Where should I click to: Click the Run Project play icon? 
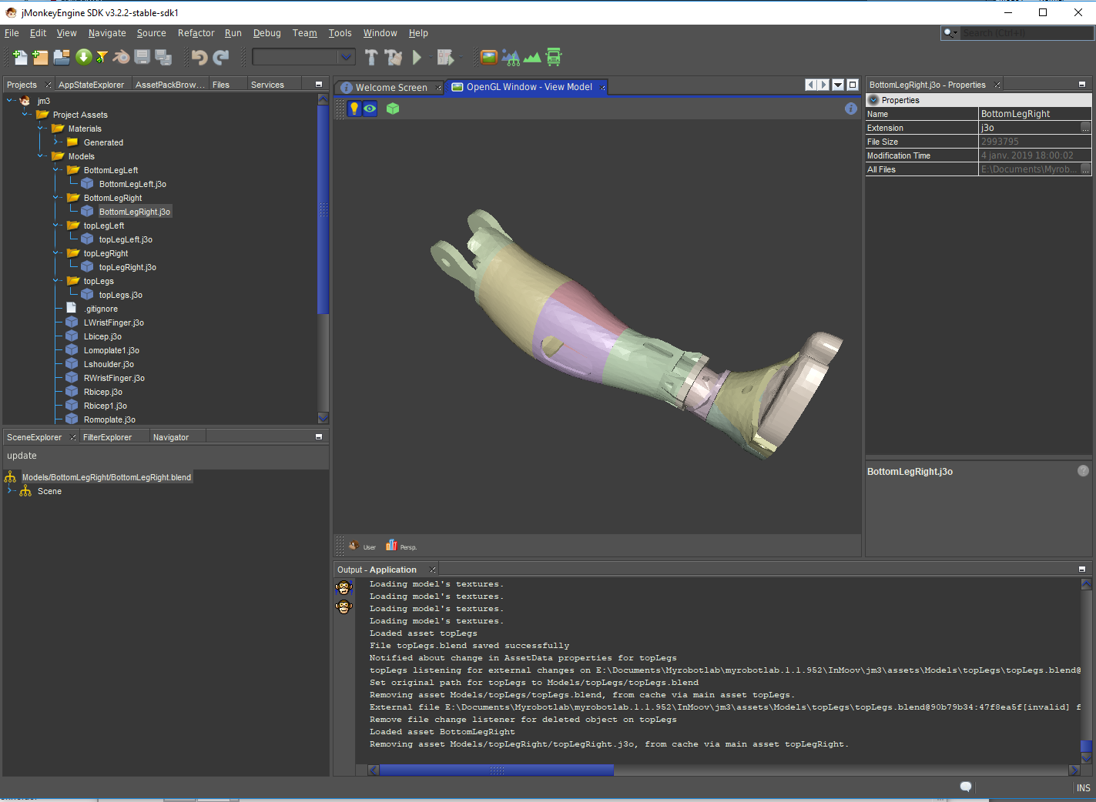417,57
